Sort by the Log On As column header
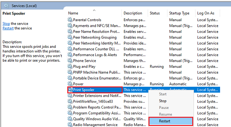 click(x=206, y=13)
